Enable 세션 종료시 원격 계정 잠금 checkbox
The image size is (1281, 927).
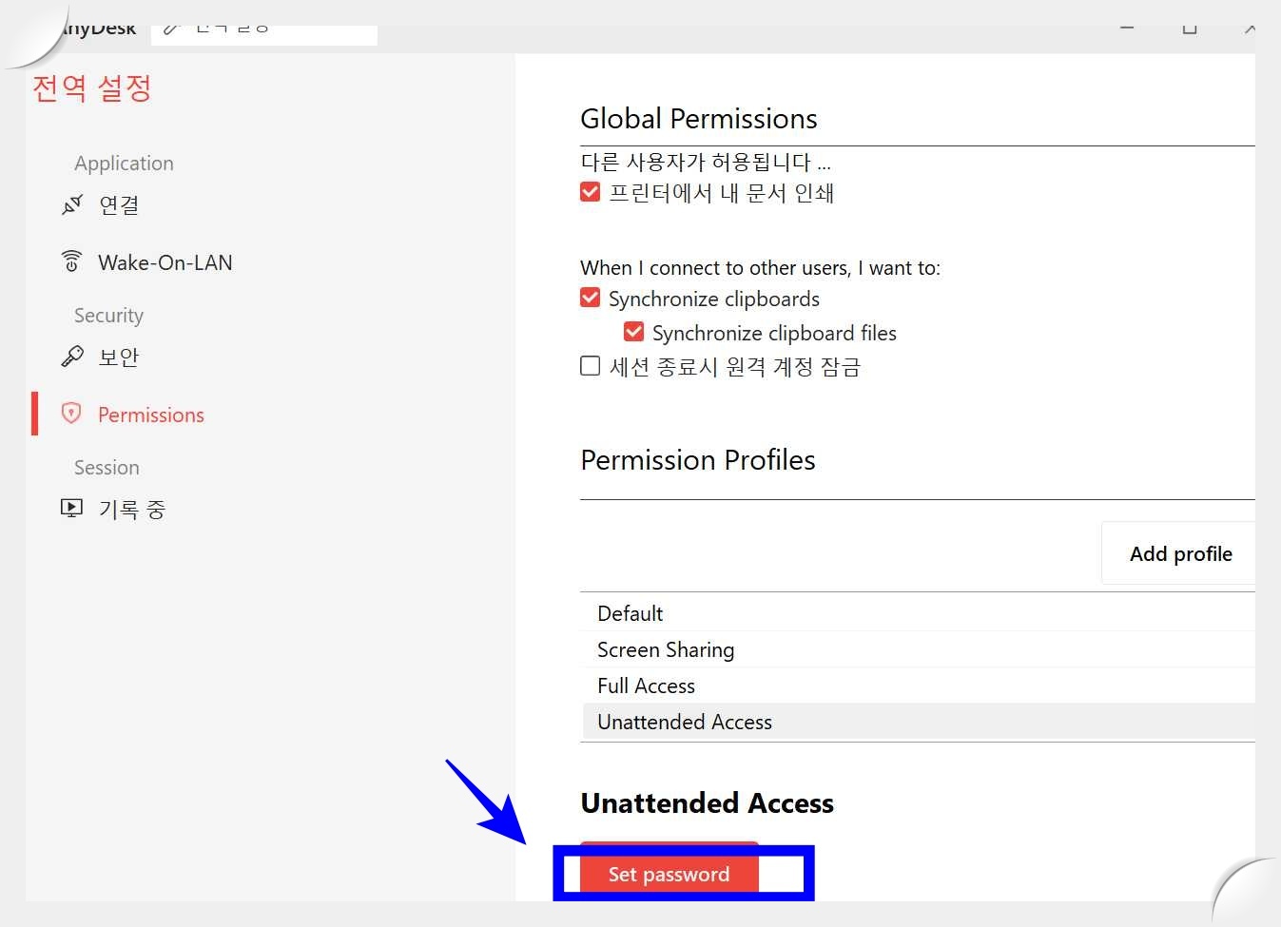point(590,366)
